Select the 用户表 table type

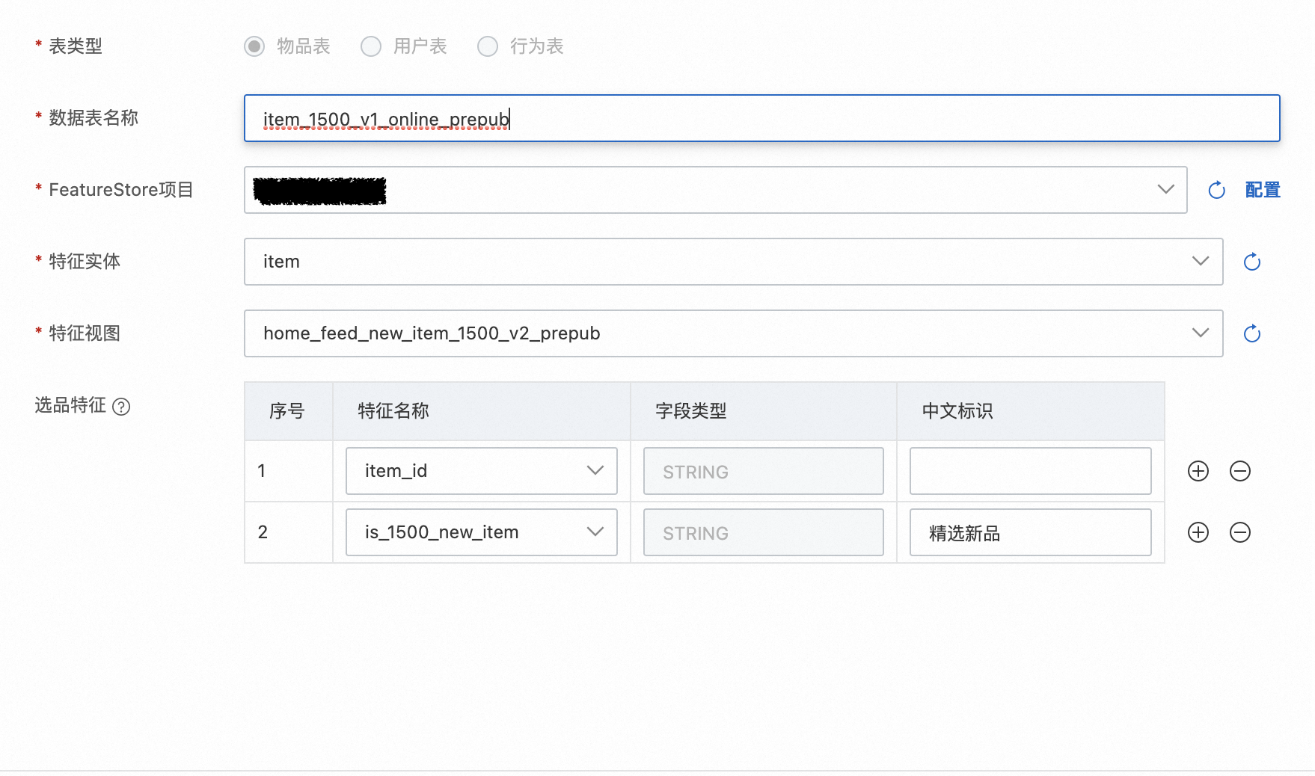coord(371,46)
